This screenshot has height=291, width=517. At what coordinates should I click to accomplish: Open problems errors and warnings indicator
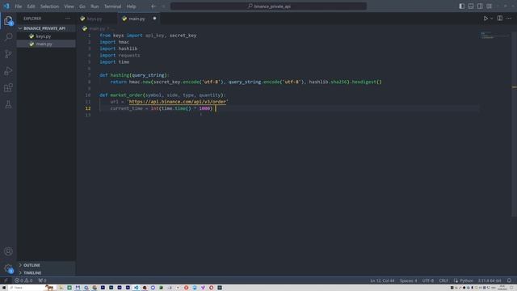pos(23,280)
